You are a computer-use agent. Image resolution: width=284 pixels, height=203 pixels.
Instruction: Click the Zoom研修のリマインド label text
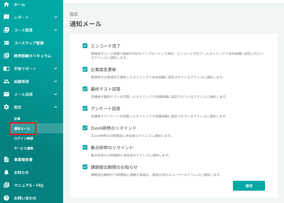click(113, 128)
